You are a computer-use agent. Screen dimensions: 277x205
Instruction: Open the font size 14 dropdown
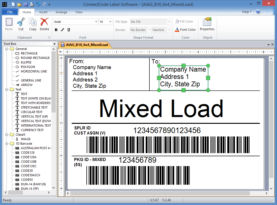click(x=110, y=22)
